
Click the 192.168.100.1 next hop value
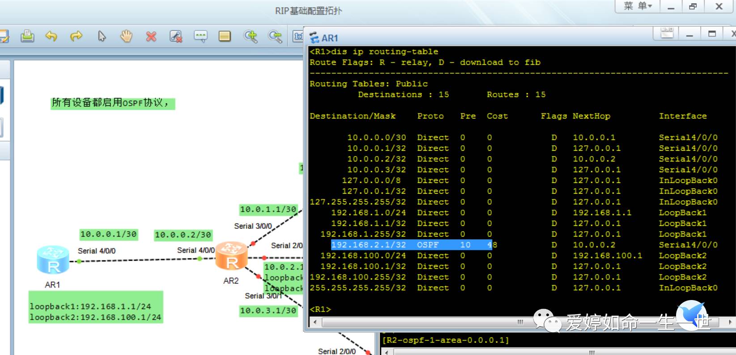[x=608, y=256]
